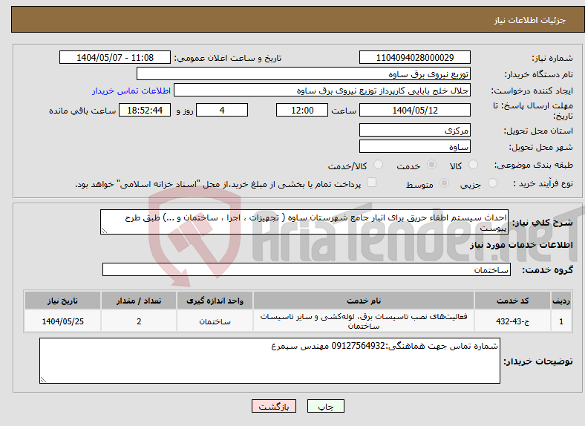Click the جزئیات اطلاعات نیاز page header
The image size is (585, 426).
tap(529, 20)
